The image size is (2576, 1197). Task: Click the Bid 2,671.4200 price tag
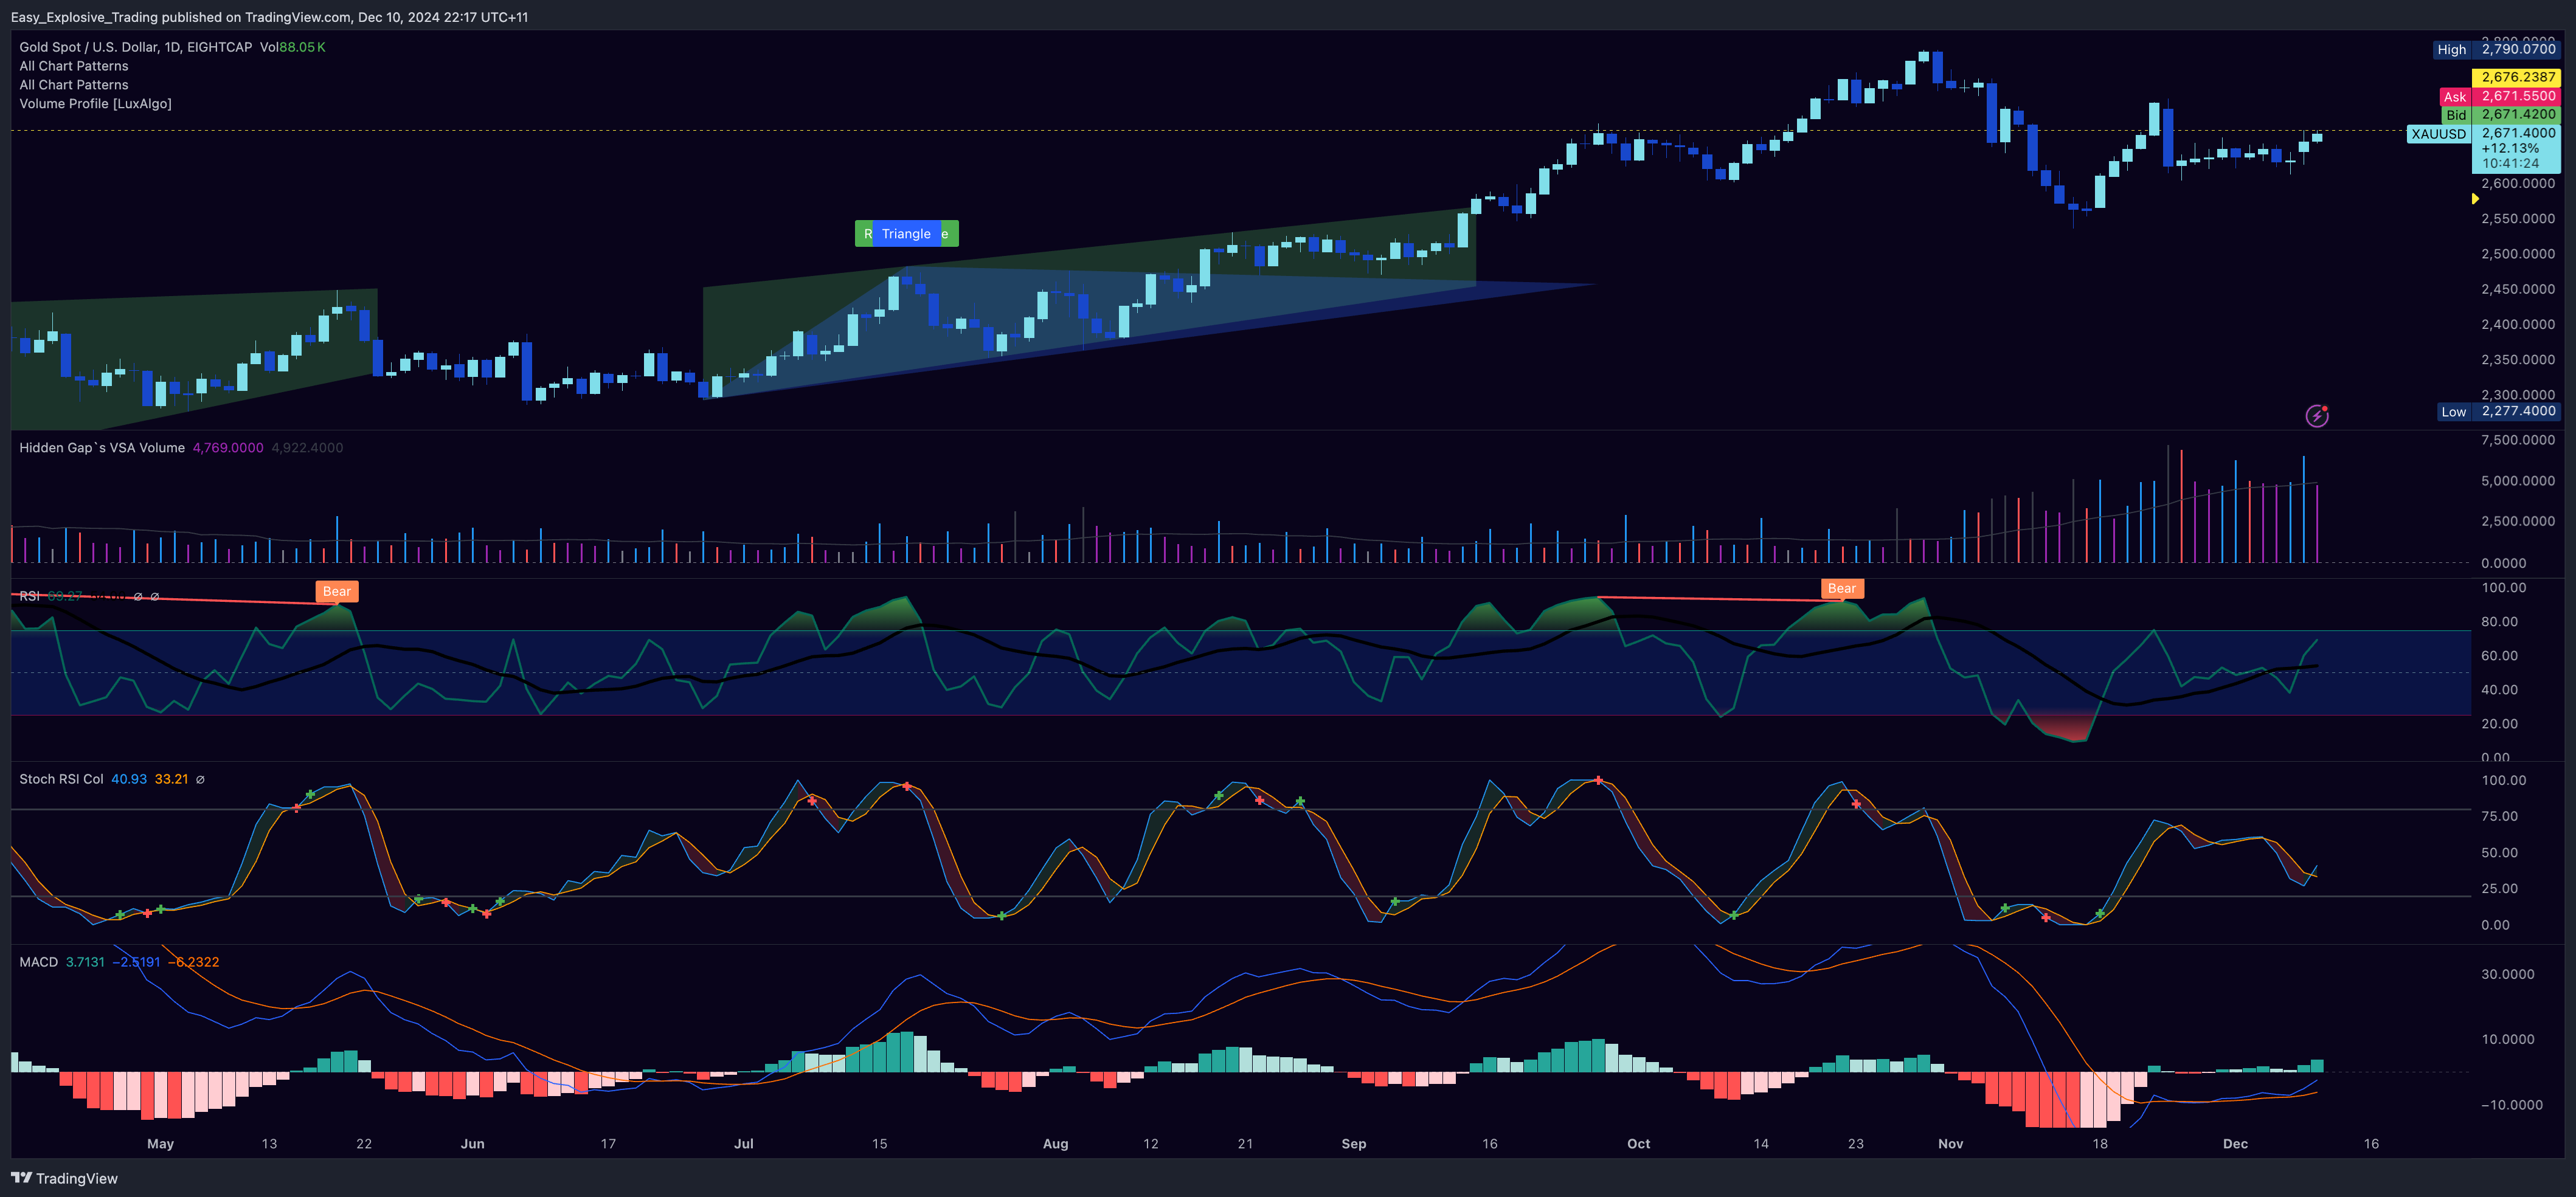click(x=2501, y=115)
